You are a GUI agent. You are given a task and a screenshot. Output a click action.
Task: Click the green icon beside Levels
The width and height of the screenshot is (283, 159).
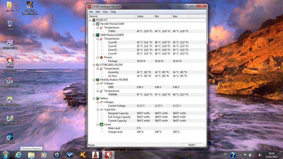coord(101,124)
